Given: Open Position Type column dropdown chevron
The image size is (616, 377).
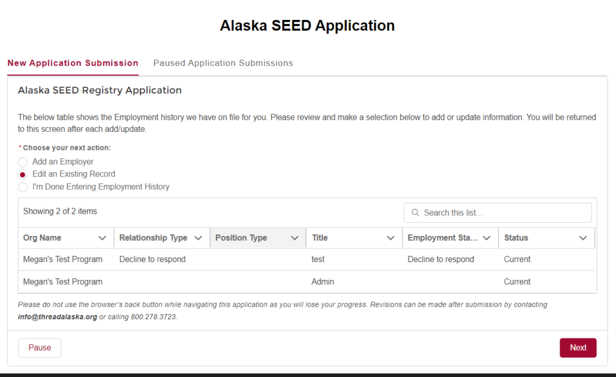Looking at the screenshot, I should (x=295, y=238).
